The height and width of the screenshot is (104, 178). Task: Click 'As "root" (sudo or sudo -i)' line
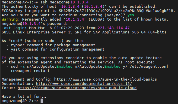point(43,41)
